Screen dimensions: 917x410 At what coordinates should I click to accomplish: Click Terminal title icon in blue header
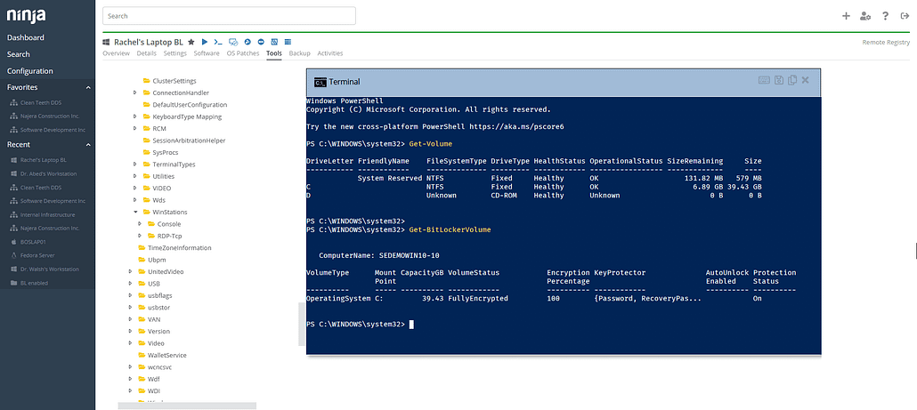320,82
